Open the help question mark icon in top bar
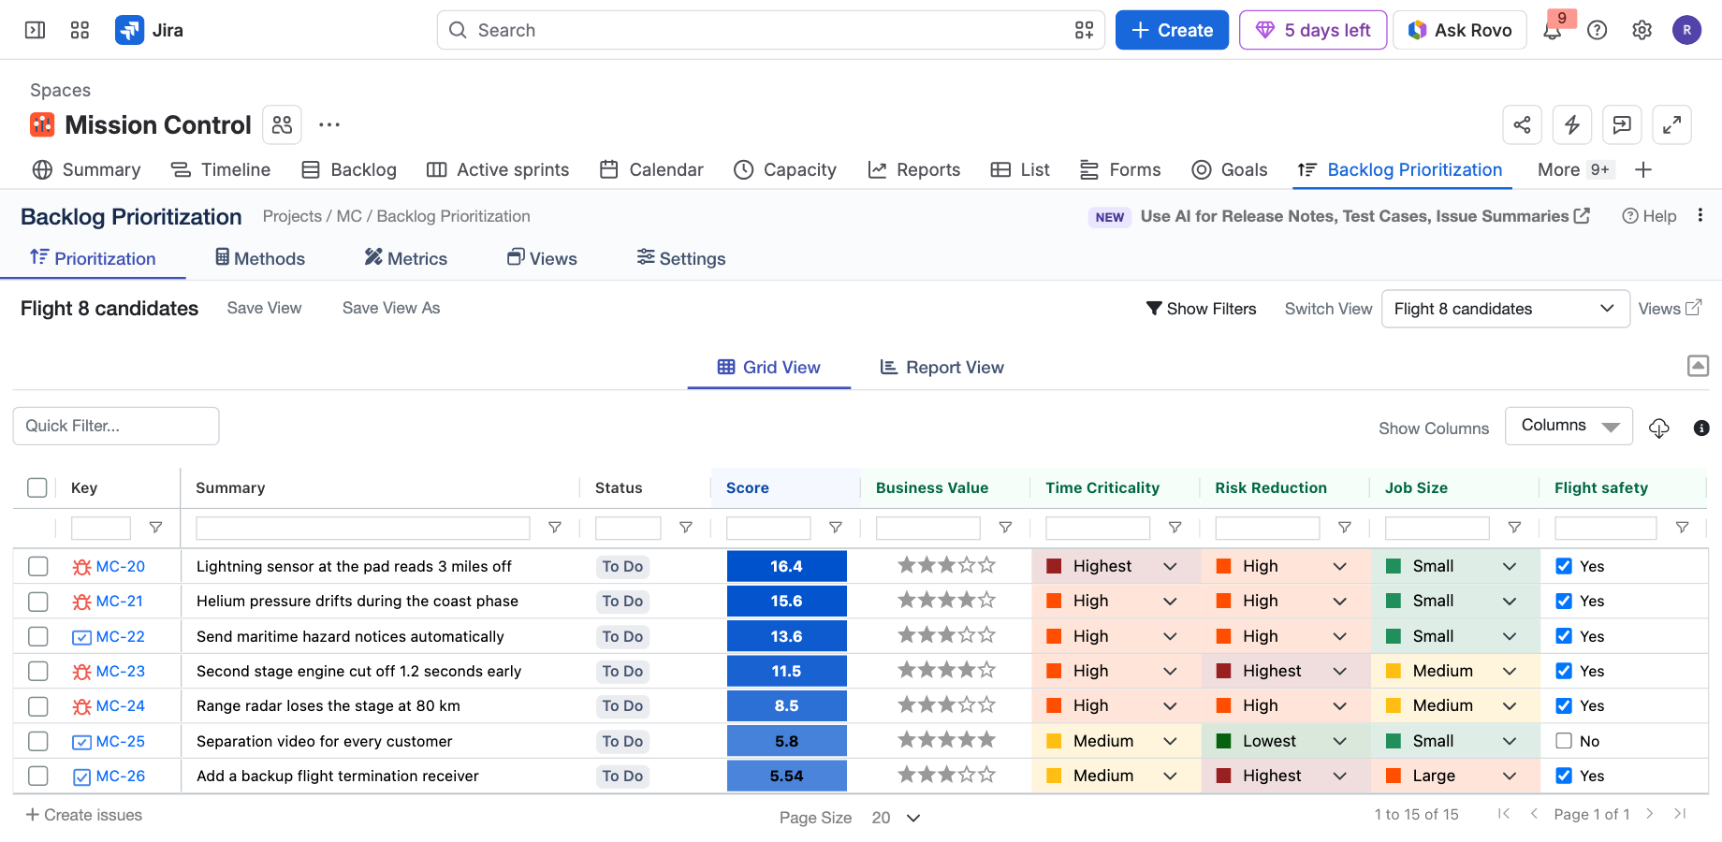 tap(1598, 30)
